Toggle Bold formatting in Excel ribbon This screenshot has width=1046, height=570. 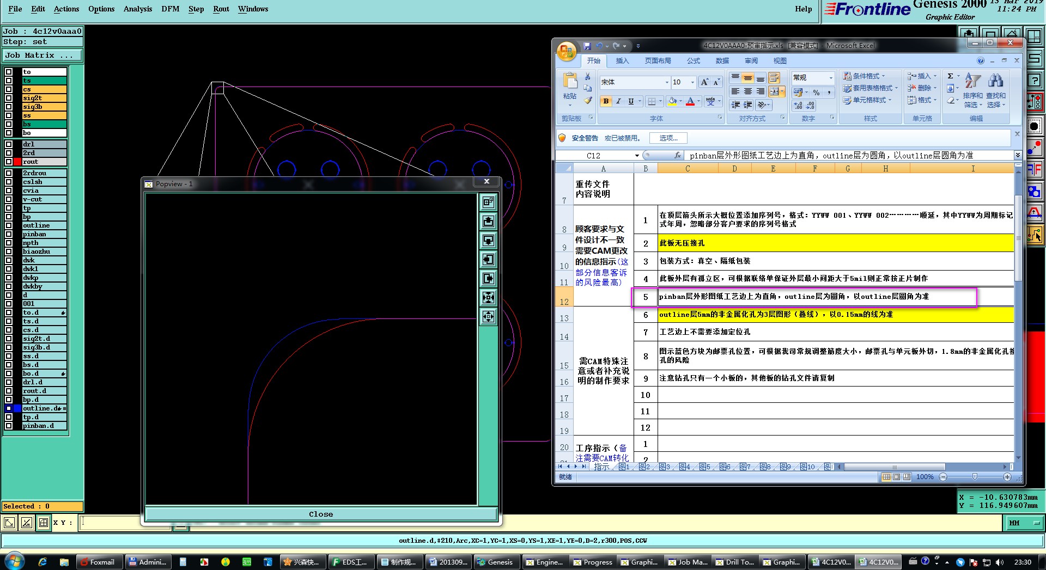606,101
